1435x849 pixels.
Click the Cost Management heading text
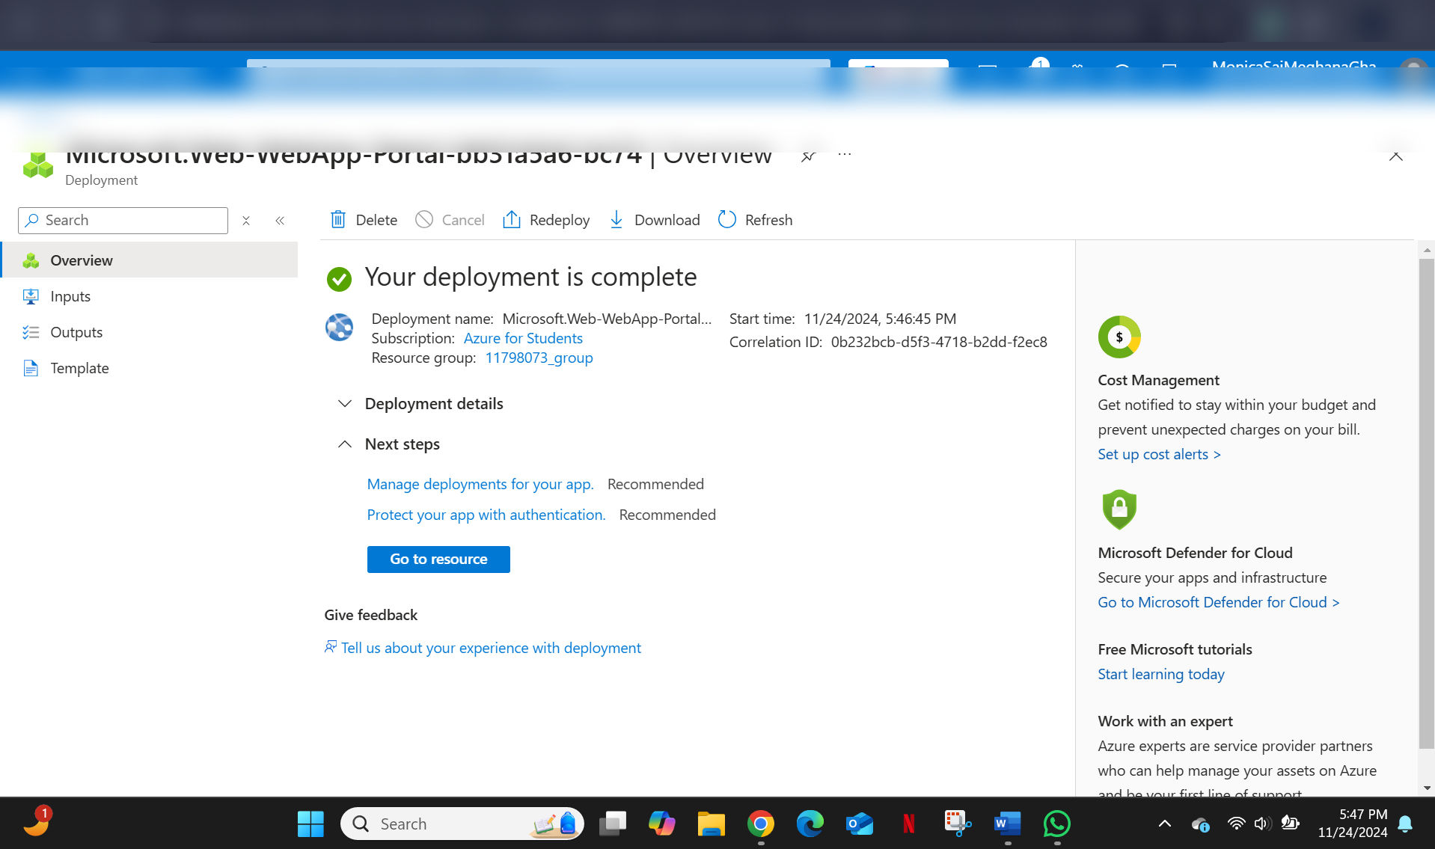pos(1158,380)
